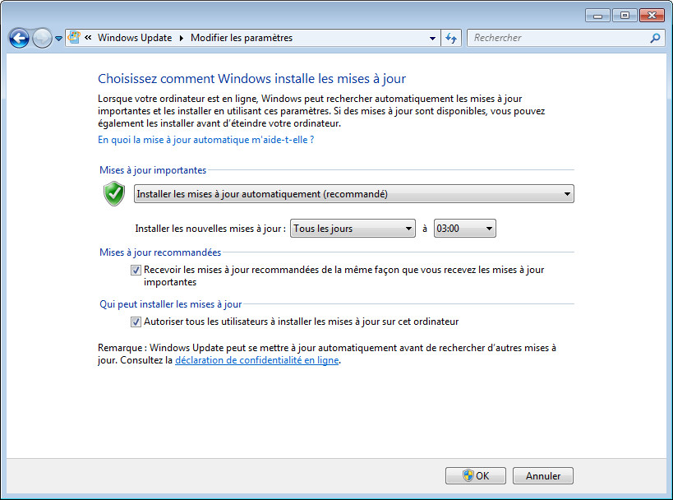Screen dimensions: 673x500
Task: Open Installer les mises à jour automatiquement dropdown
Action: pos(353,194)
